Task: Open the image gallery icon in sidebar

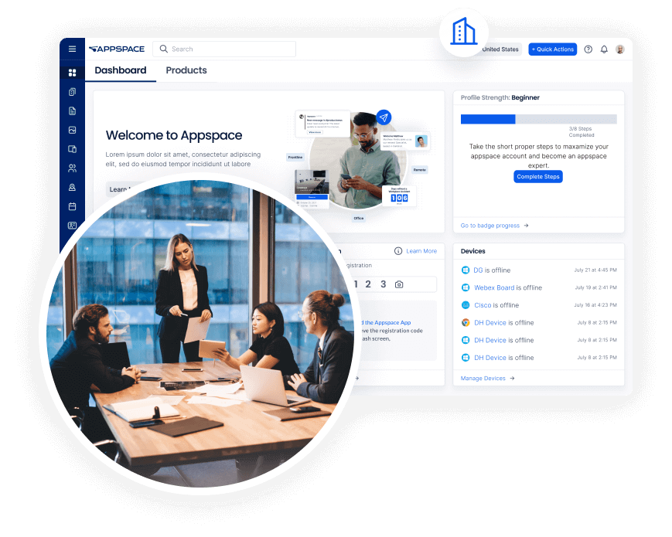Action: [x=72, y=130]
